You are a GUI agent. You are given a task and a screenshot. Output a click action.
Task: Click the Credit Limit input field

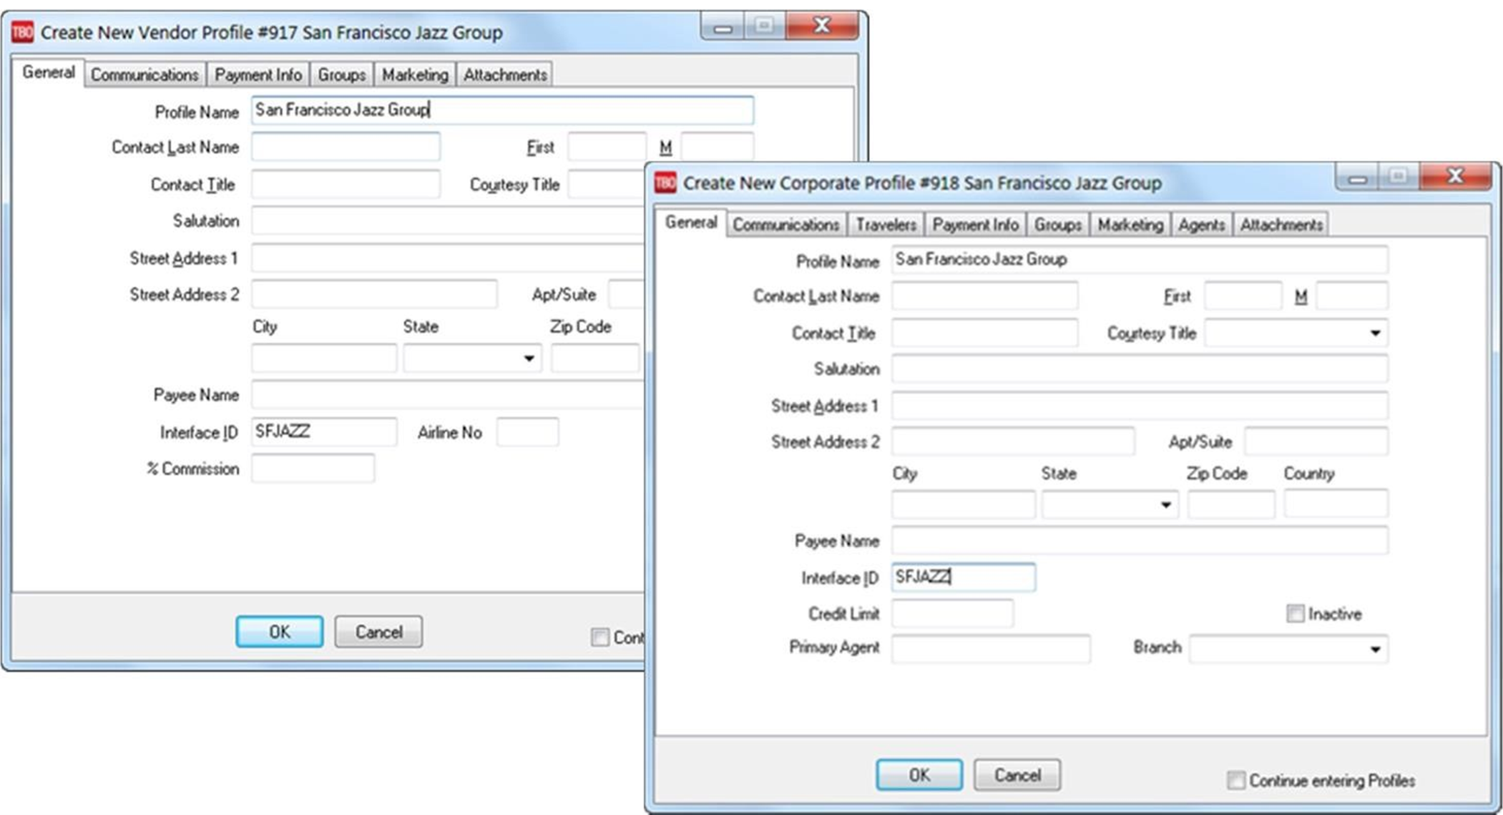click(x=952, y=613)
